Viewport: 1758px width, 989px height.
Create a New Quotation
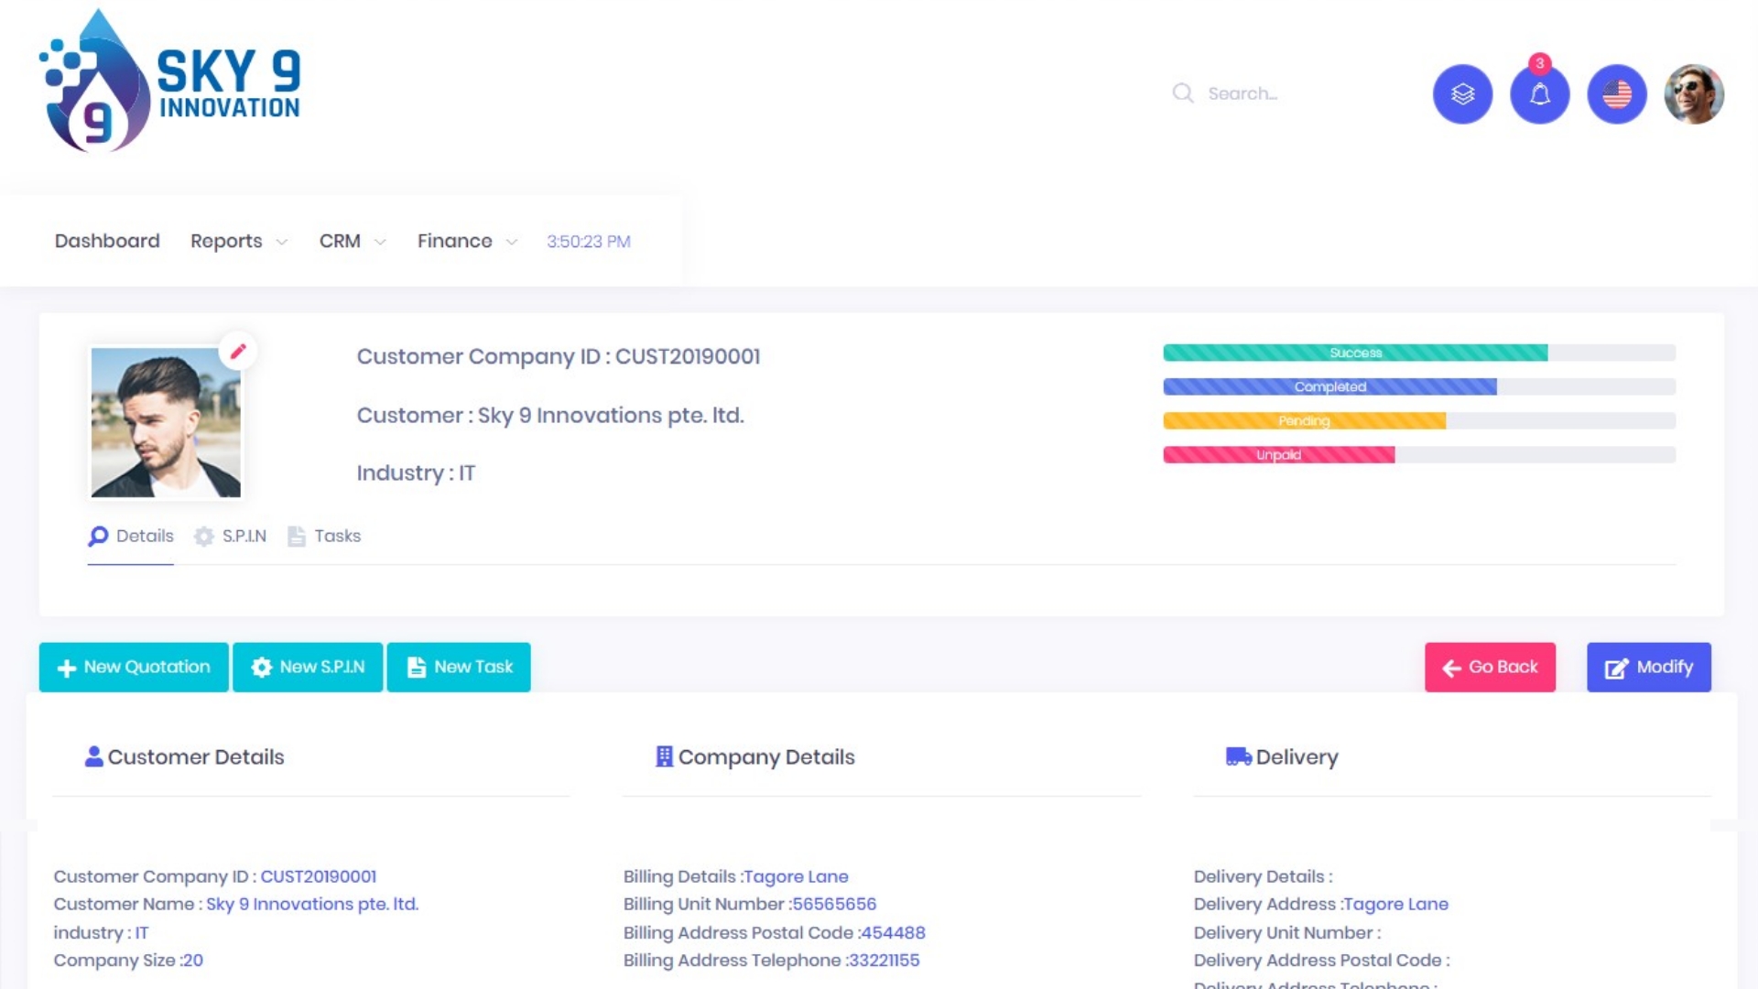134,668
